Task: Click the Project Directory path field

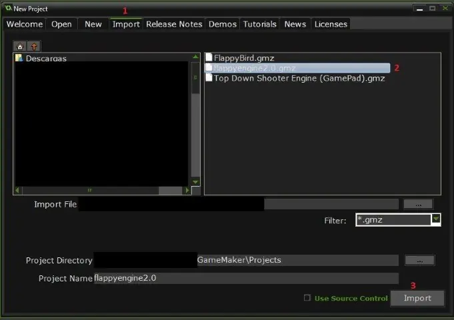Action: click(x=246, y=260)
